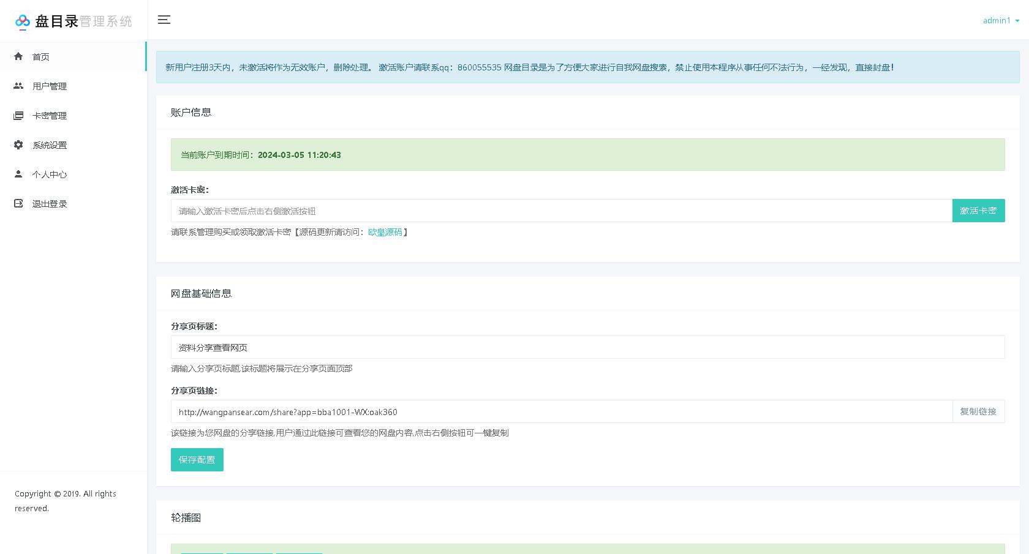Click the 激活卡密 activation button
The image size is (1029, 554).
point(978,210)
